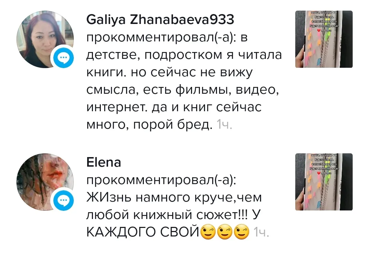Click the first winking emoji in Elena's comment
The height and width of the screenshot is (257, 366).
(208, 232)
